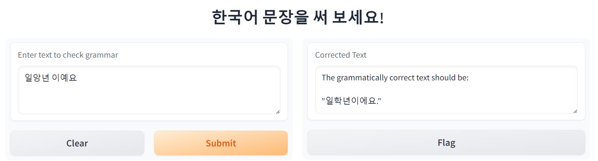598x161 pixels.
Task: Click the "이에요" word in the input
Action: [64, 78]
